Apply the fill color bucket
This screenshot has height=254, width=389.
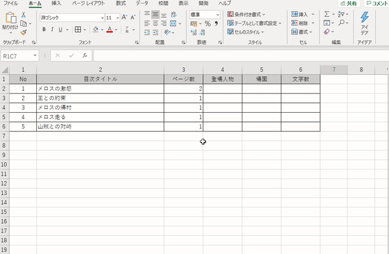click(x=95, y=30)
